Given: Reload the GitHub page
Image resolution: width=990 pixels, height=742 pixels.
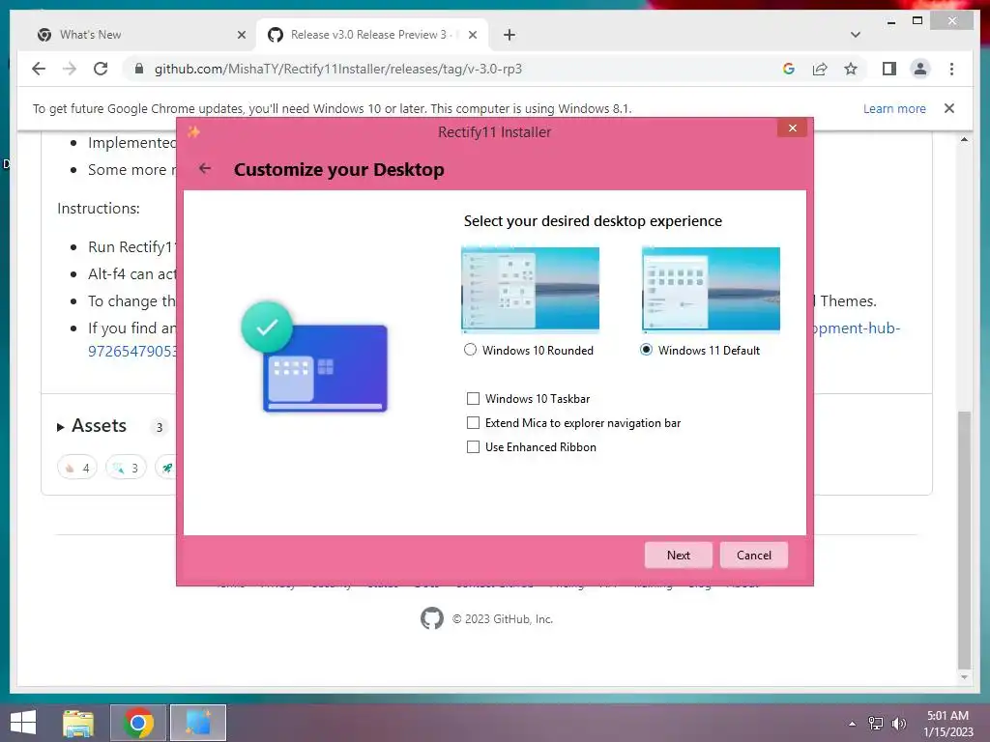Looking at the screenshot, I should 101,69.
